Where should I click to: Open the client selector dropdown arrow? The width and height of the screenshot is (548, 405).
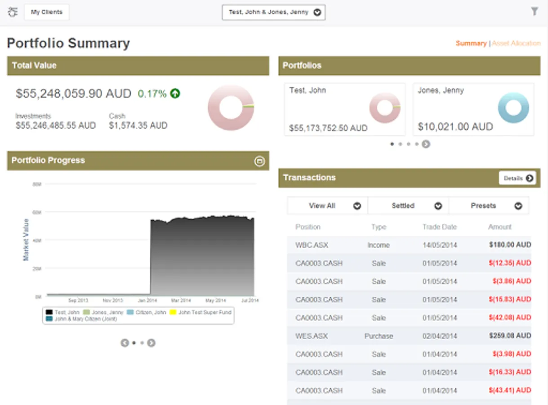[x=317, y=13]
